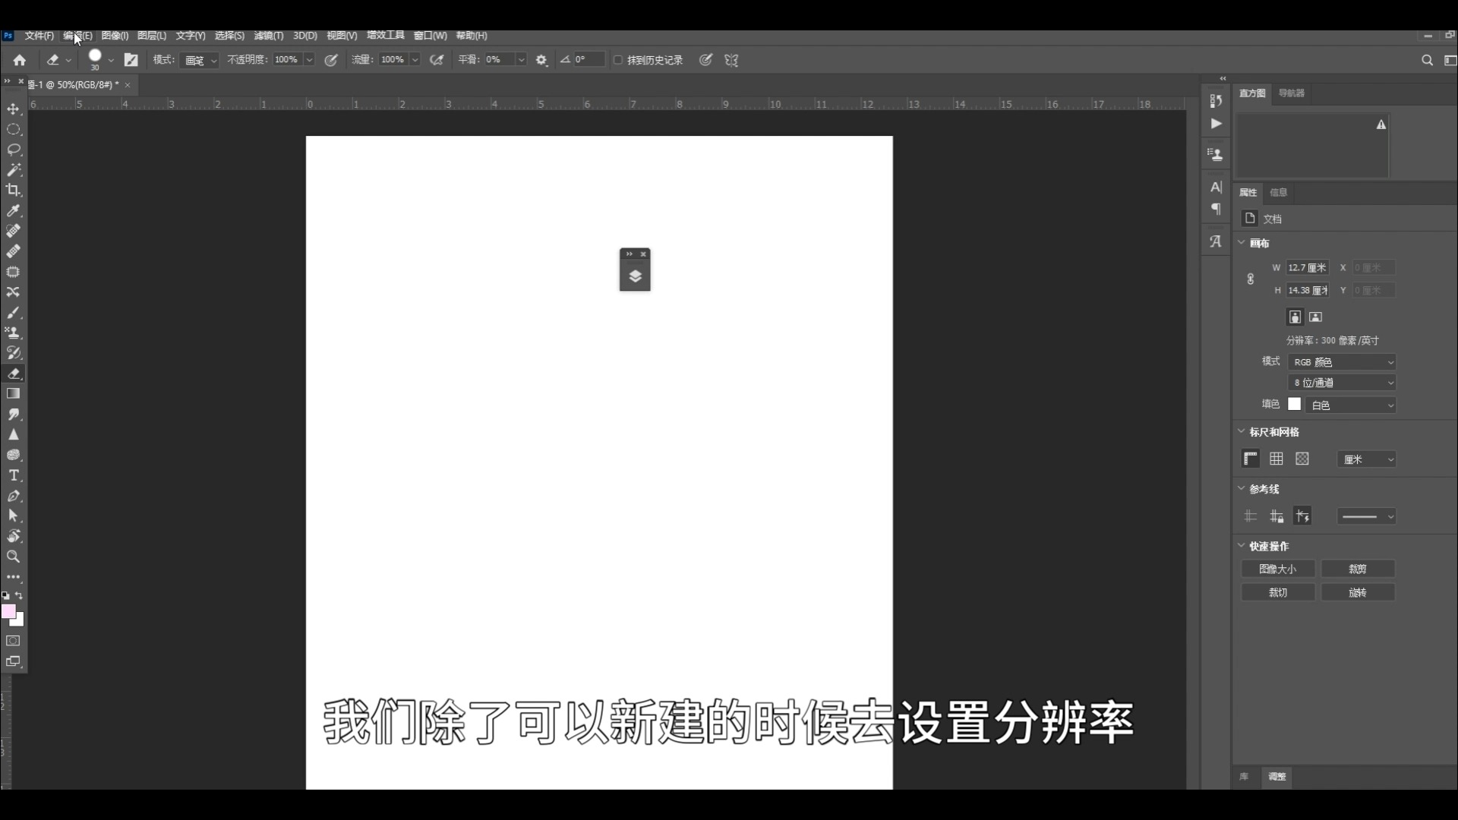Toggle airbrush build-up effect button
The width and height of the screenshot is (1458, 820).
(x=437, y=60)
